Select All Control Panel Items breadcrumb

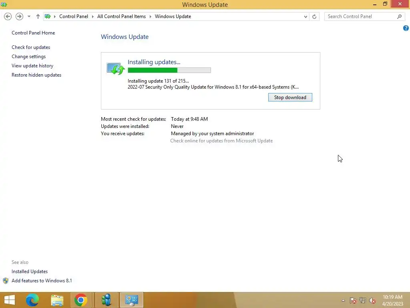pos(121,16)
